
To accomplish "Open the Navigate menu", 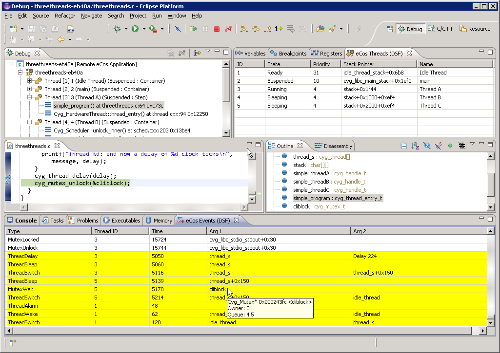I will pos(92,16).
